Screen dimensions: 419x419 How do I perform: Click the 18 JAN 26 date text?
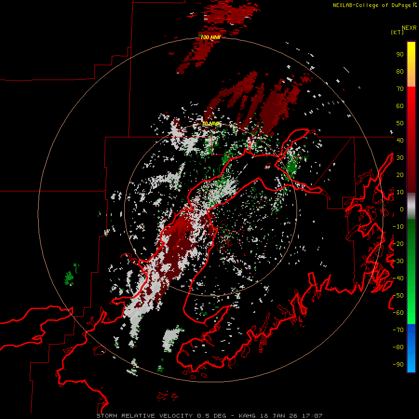tap(279, 416)
